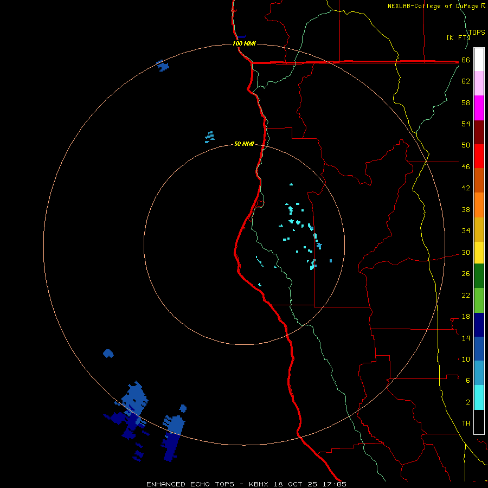Screen dimensions: 488x488
Task: Click the dark red (maroon) legend swatch
Action: click(x=479, y=132)
